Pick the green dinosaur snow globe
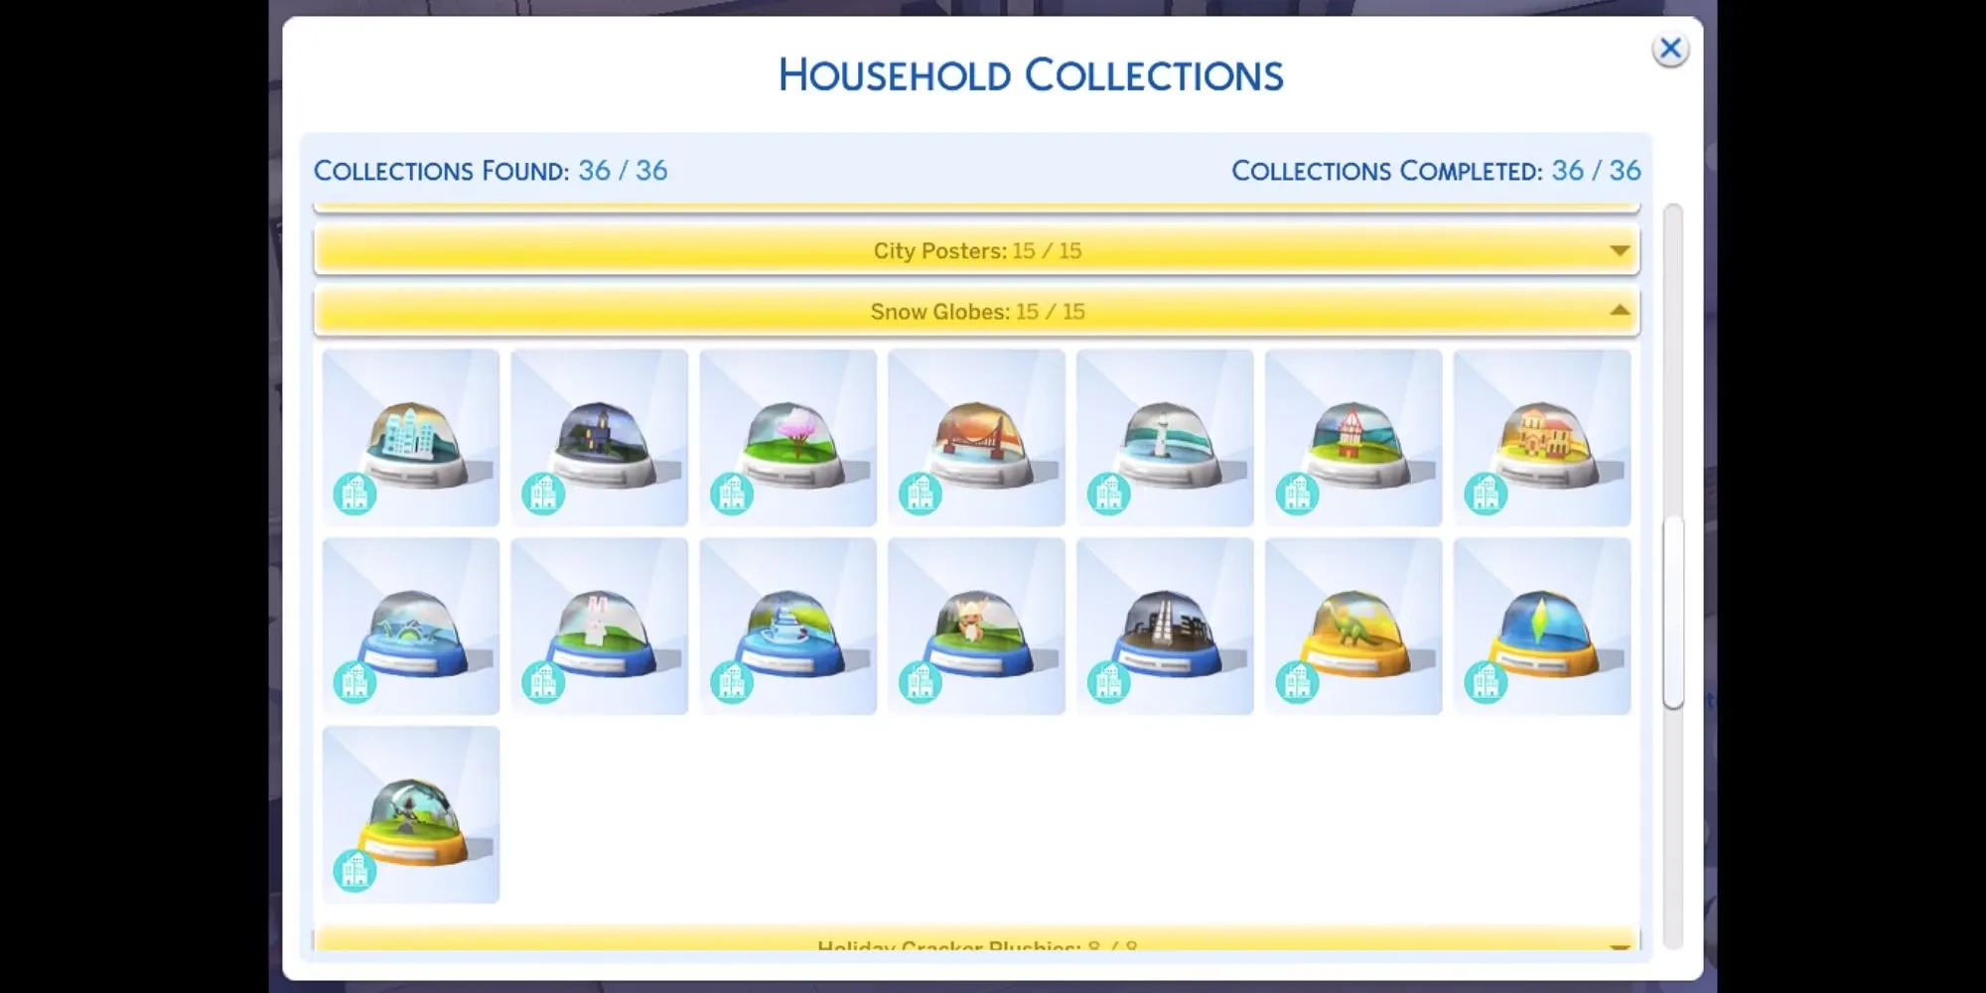Viewport: 1986px width, 993px height. click(x=1353, y=626)
